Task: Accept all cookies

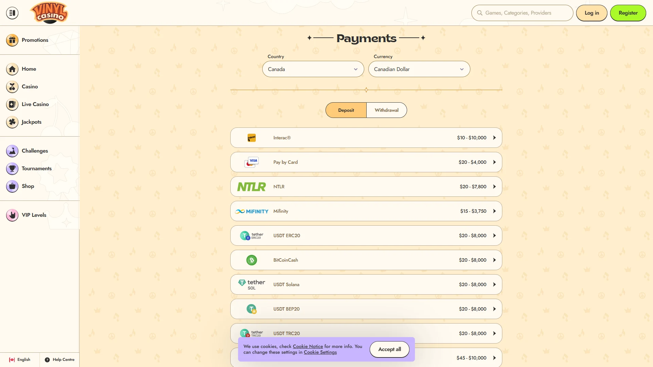Action: pyautogui.click(x=390, y=349)
